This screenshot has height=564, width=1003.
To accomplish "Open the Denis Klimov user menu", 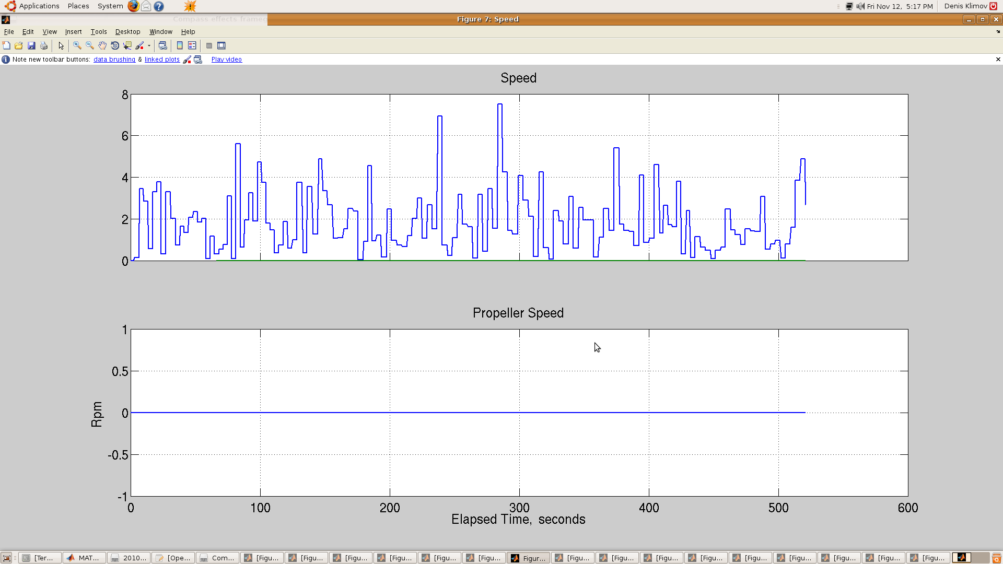I will (971, 6).
